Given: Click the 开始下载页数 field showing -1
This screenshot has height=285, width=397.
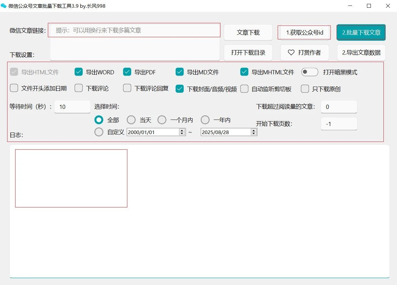Looking at the screenshot, I should coord(339,124).
